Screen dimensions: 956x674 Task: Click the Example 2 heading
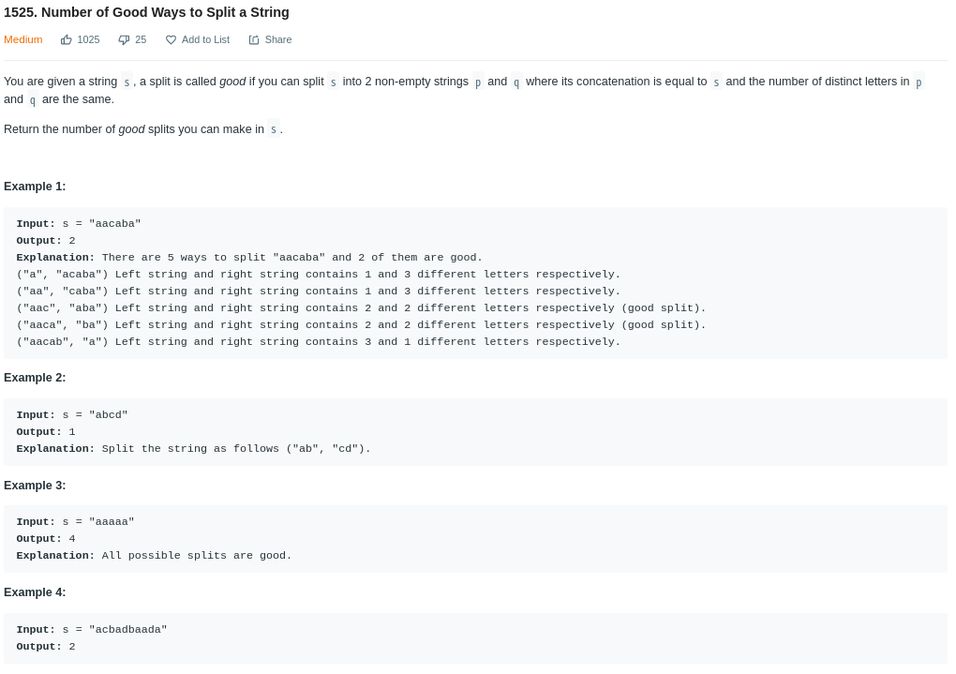pyautogui.click(x=35, y=378)
